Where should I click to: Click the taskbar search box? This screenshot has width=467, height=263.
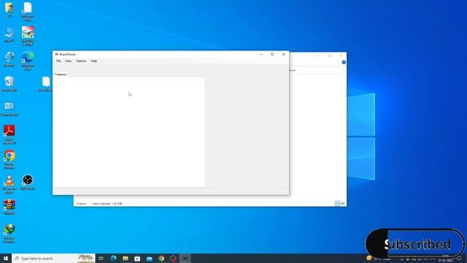[x=53, y=258]
